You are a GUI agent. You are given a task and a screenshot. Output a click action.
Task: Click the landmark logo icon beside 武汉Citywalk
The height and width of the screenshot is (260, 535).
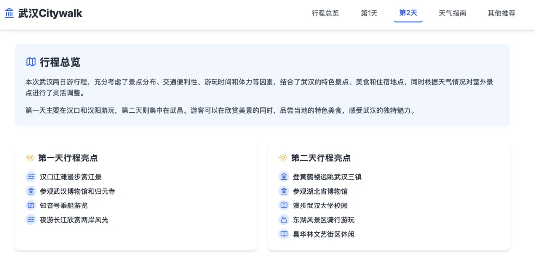tap(9, 13)
